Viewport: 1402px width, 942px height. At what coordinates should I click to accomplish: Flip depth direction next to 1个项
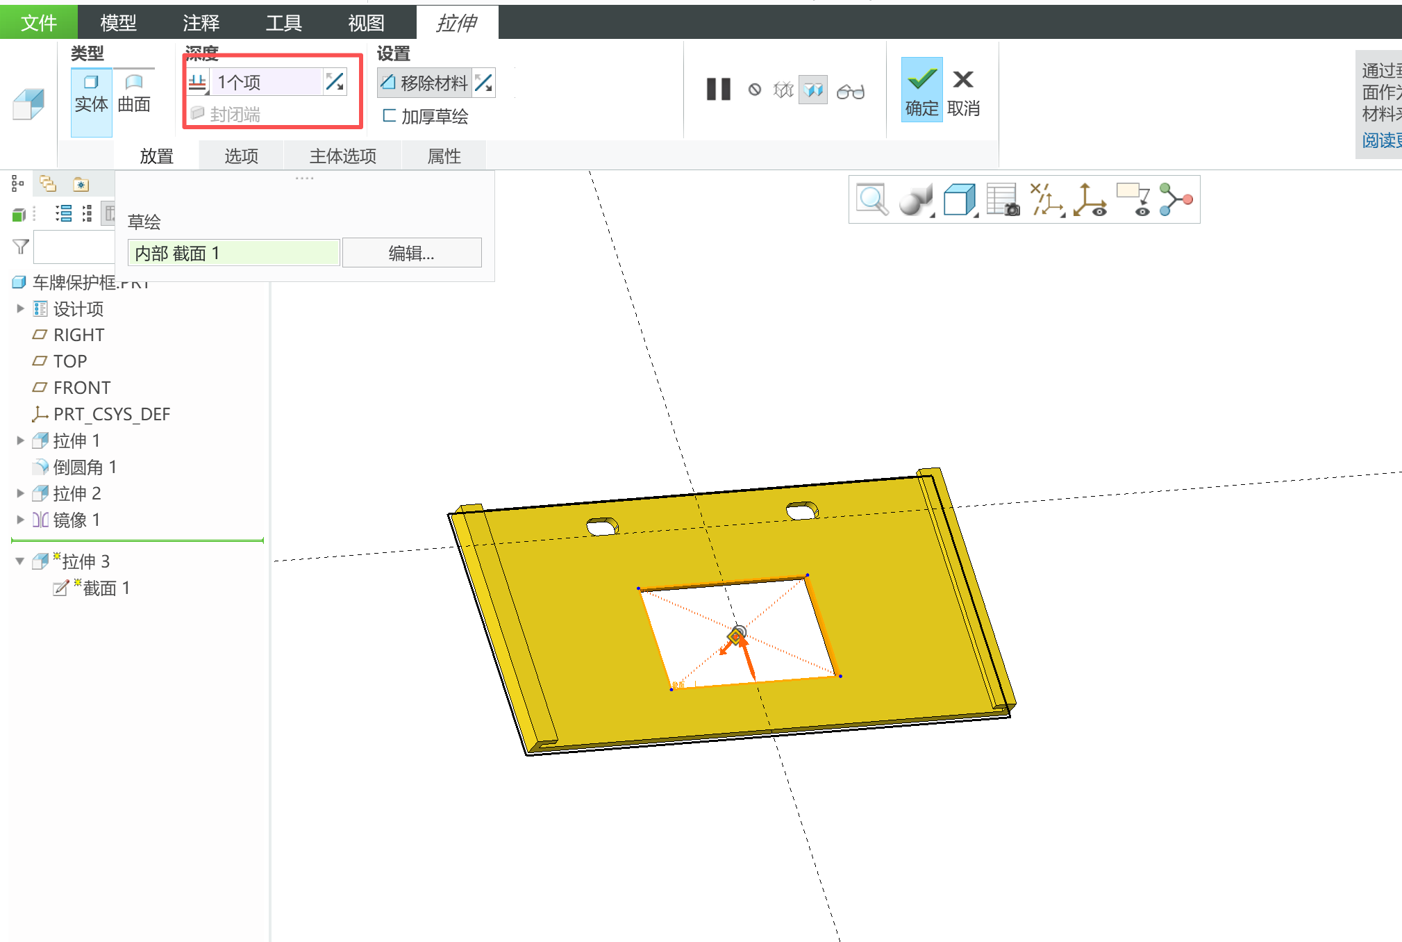click(x=335, y=82)
